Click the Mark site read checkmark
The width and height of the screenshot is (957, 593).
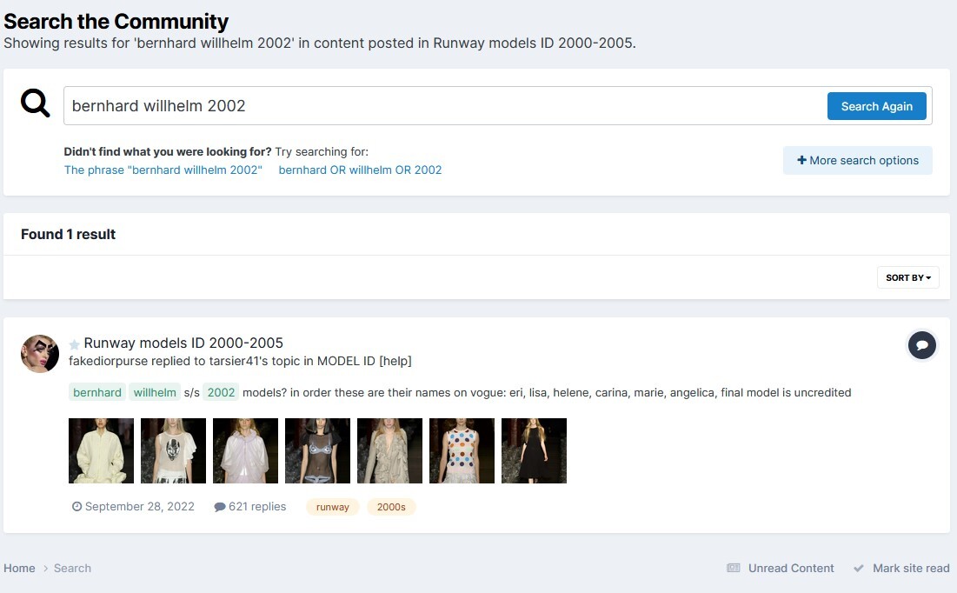pyautogui.click(x=858, y=568)
